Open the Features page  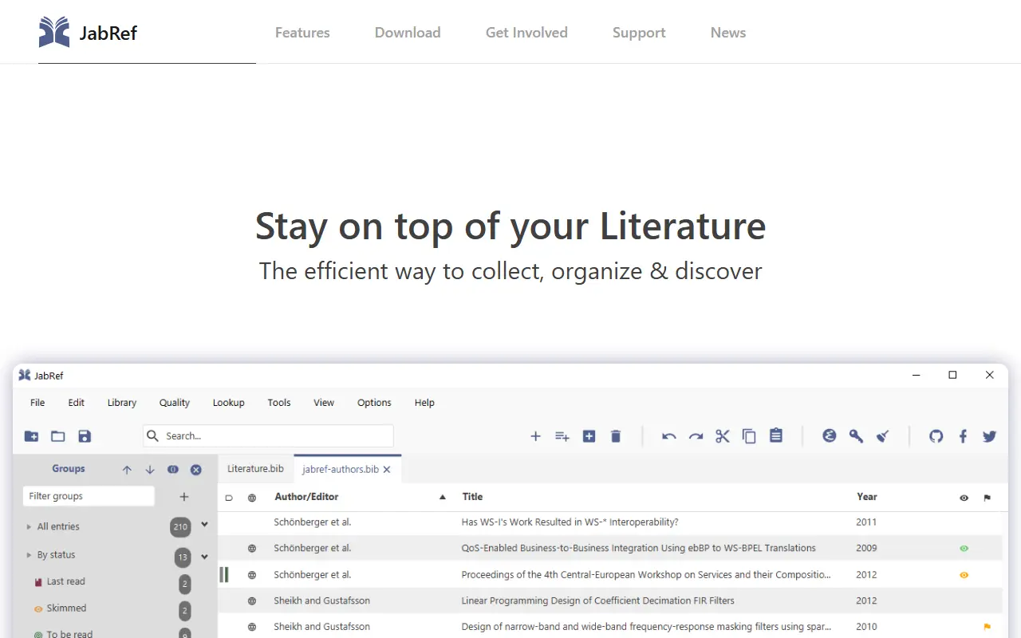pyautogui.click(x=302, y=33)
